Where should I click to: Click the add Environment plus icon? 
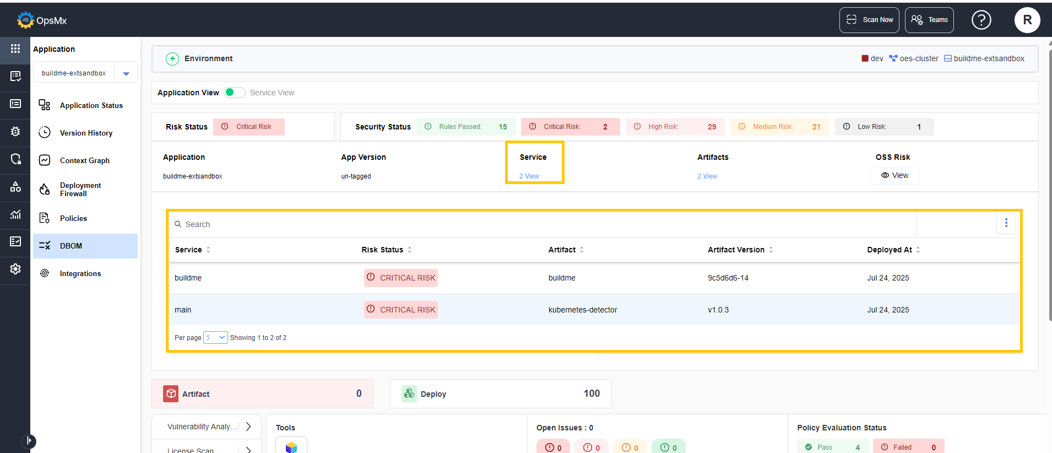point(172,59)
